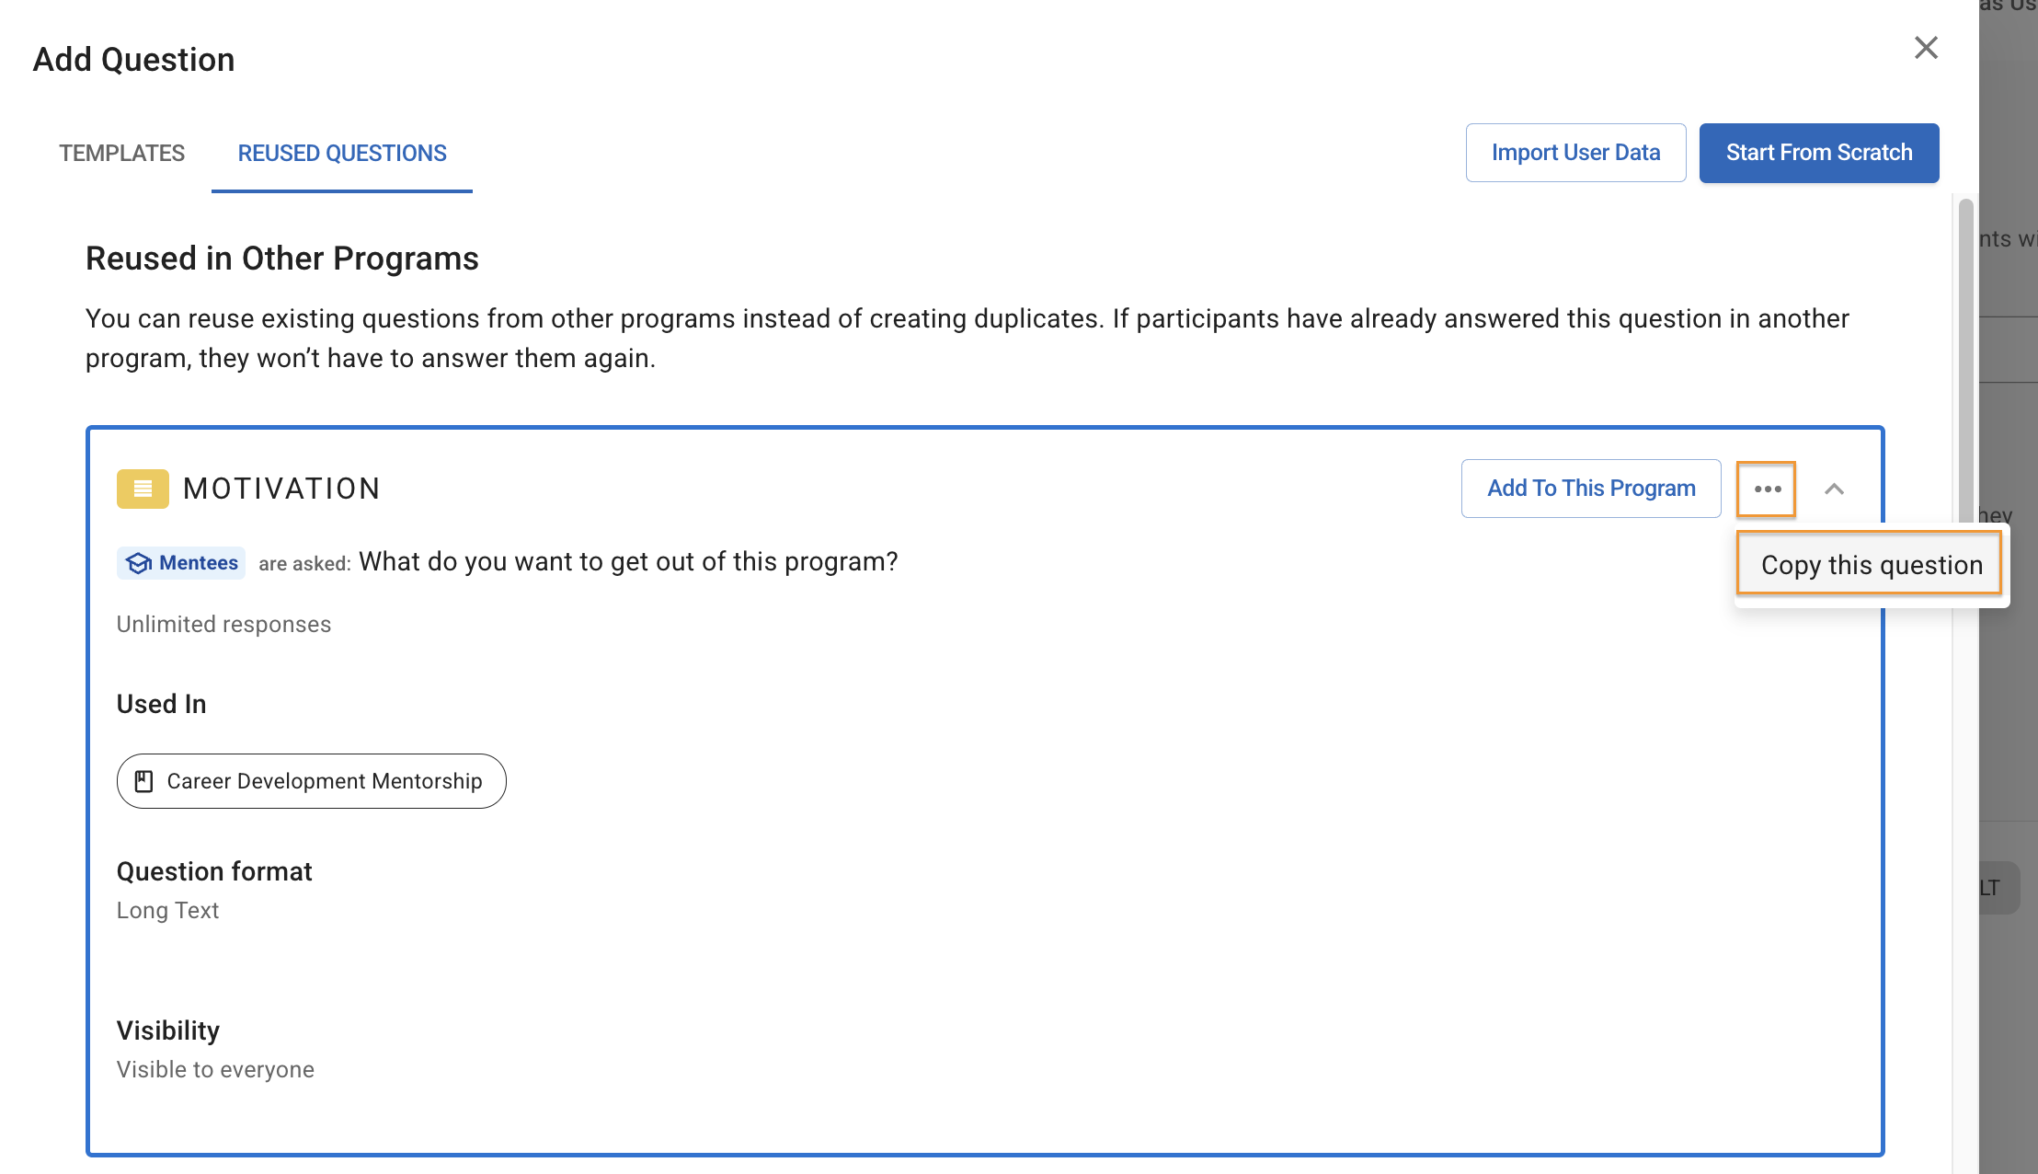
Task: Switch to the Templates tab
Action: pyautogui.click(x=121, y=153)
